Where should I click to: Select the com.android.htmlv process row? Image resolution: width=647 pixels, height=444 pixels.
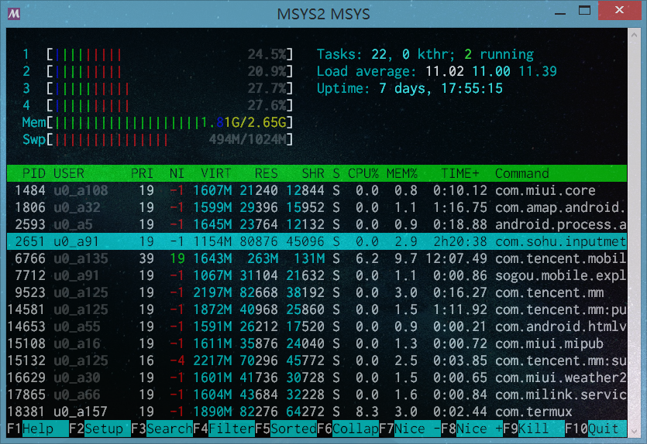point(317,326)
